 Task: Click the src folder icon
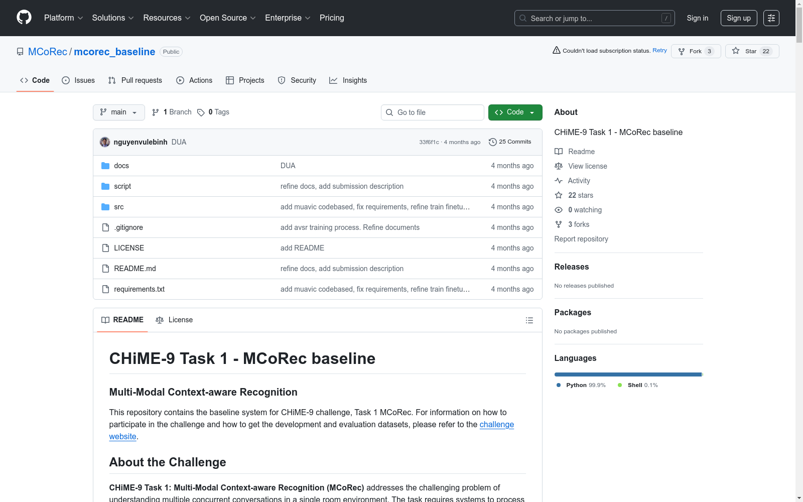click(x=105, y=207)
